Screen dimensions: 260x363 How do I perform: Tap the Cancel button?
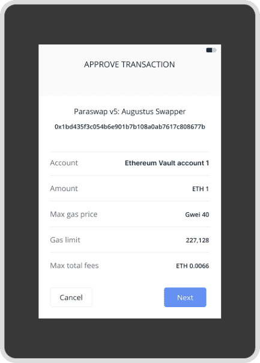coord(71,297)
